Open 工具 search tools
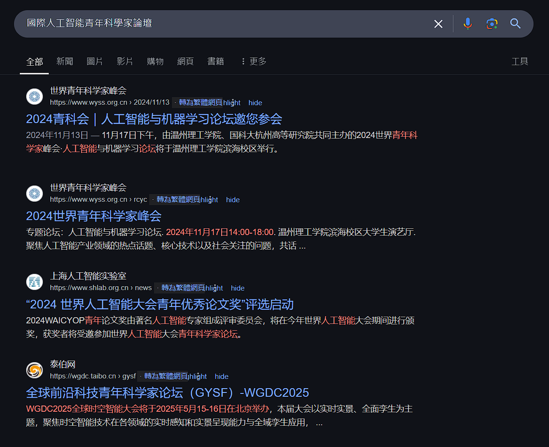 (520, 62)
